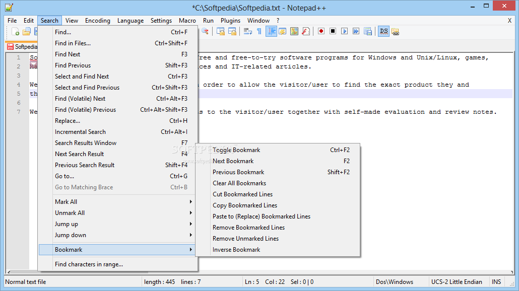519x291 pixels.
Task: Open the Settings menu
Action: click(161, 21)
